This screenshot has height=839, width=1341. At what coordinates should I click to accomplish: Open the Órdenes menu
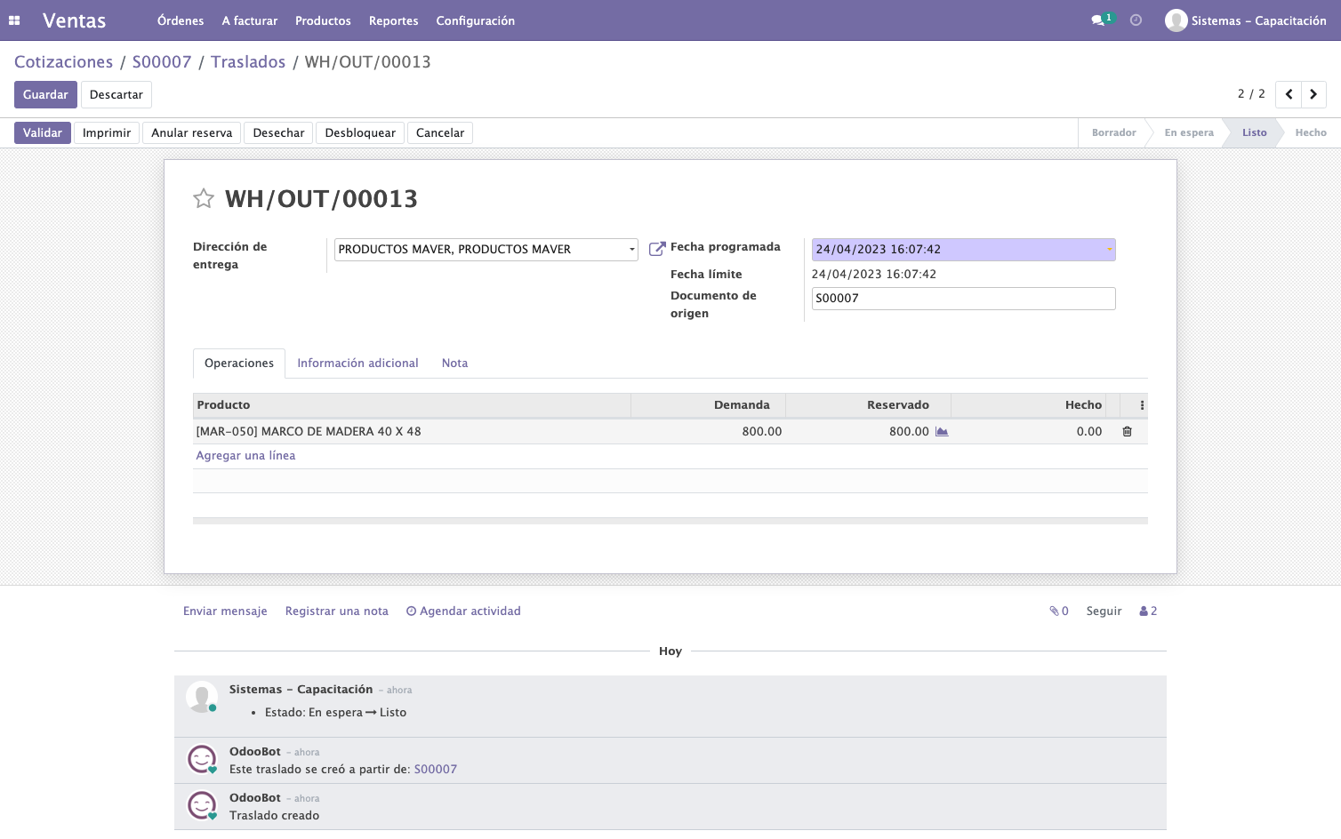181,20
